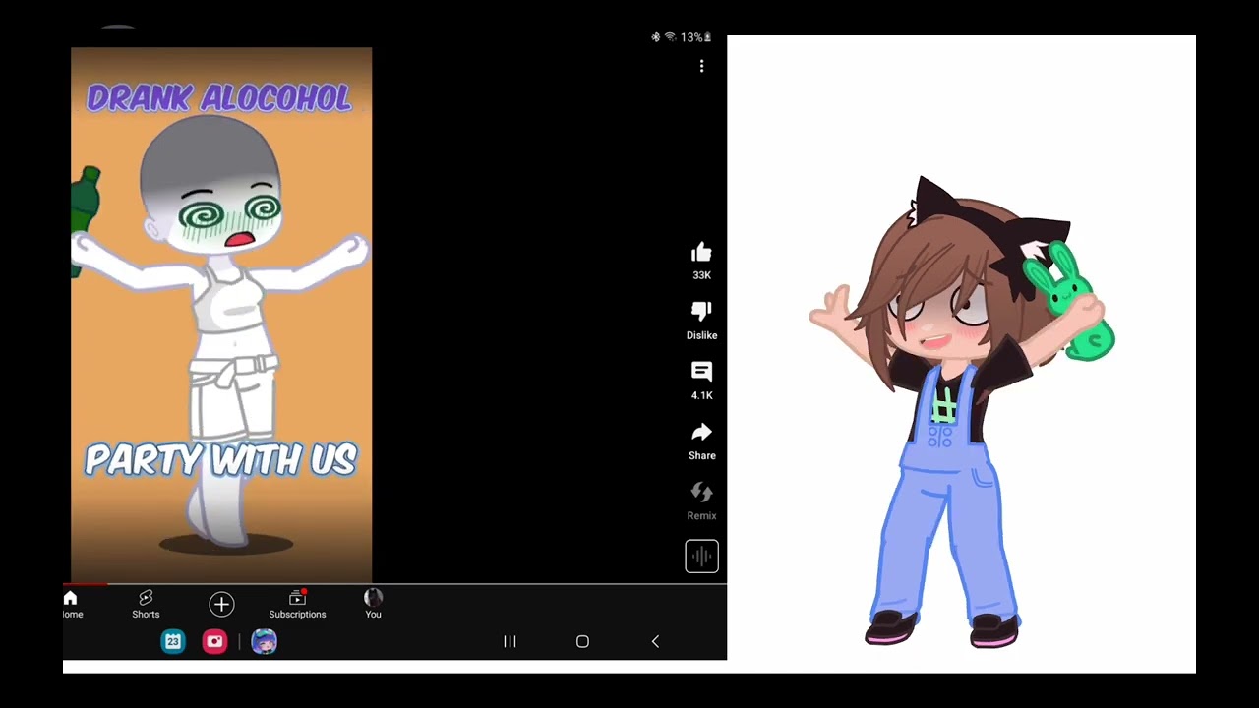Click the Dislike thumbs down icon

click(701, 312)
